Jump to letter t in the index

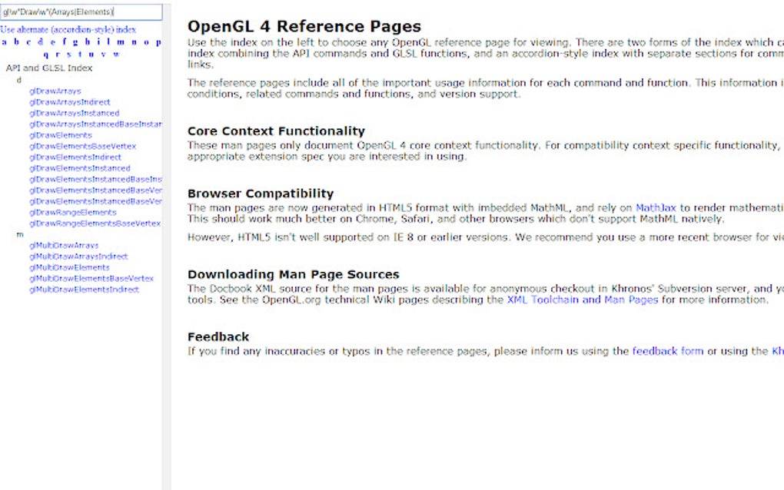pos(80,54)
